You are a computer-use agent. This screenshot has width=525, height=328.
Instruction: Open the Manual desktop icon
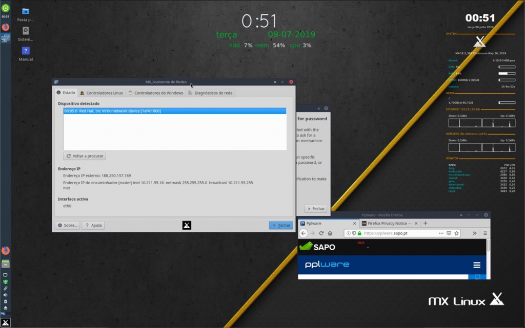25,51
